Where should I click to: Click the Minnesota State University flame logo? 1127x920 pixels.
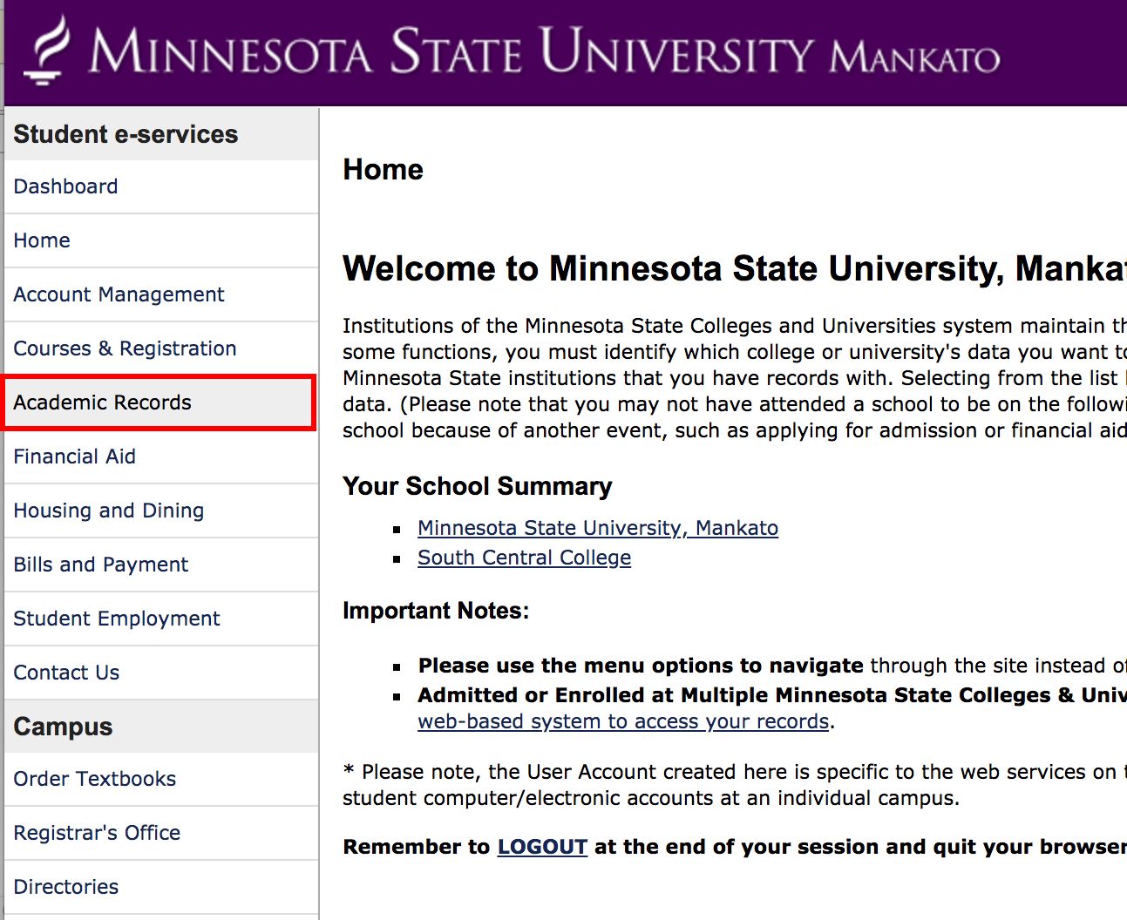coord(46,51)
